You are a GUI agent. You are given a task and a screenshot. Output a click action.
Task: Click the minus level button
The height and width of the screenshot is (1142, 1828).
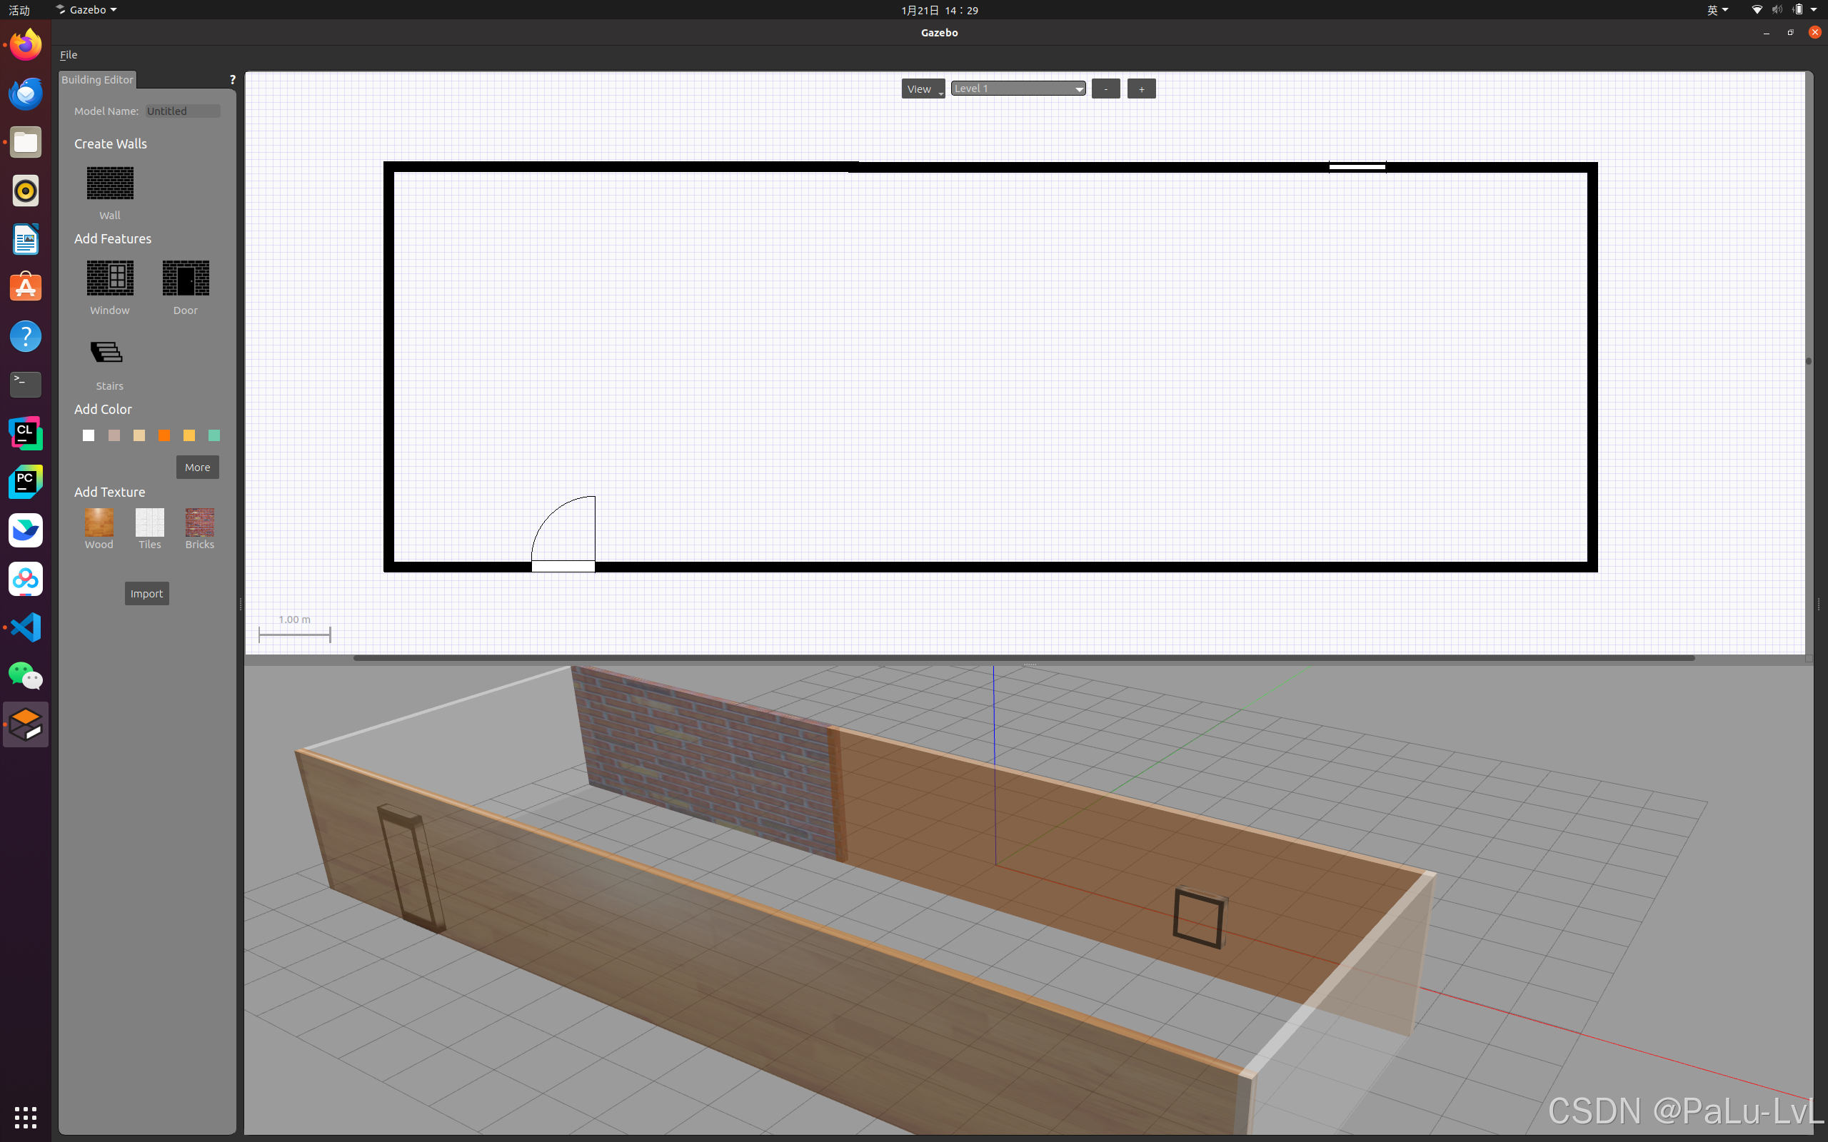point(1106,89)
